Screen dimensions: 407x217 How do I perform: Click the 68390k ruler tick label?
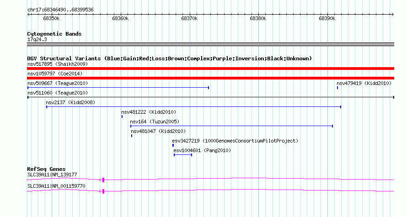[x=327, y=18]
